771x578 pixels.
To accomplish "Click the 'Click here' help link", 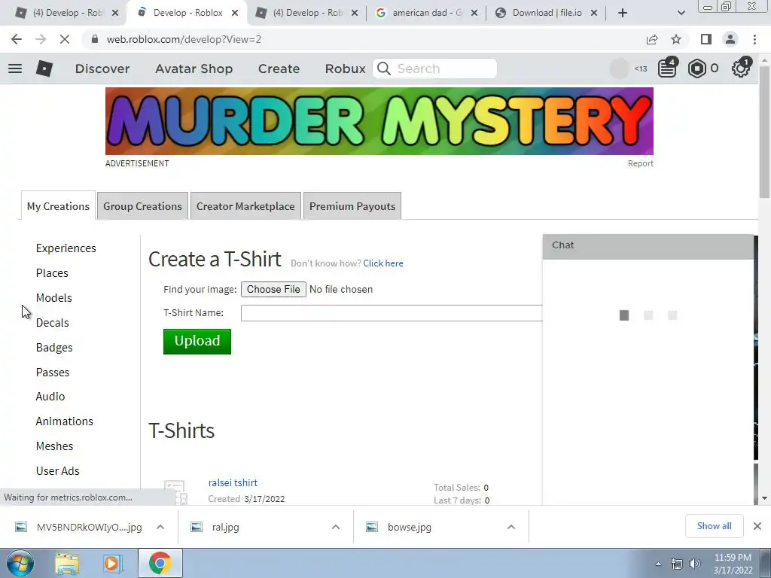I will [x=383, y=263].
